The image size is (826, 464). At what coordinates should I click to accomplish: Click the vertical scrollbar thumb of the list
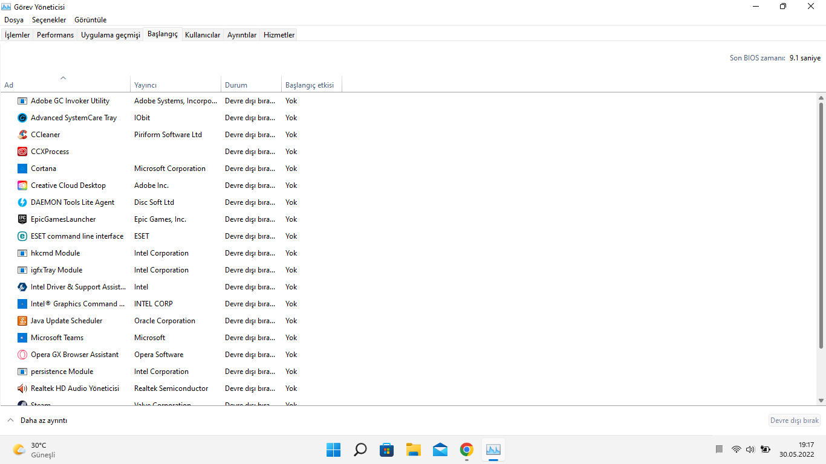(821, 225)
